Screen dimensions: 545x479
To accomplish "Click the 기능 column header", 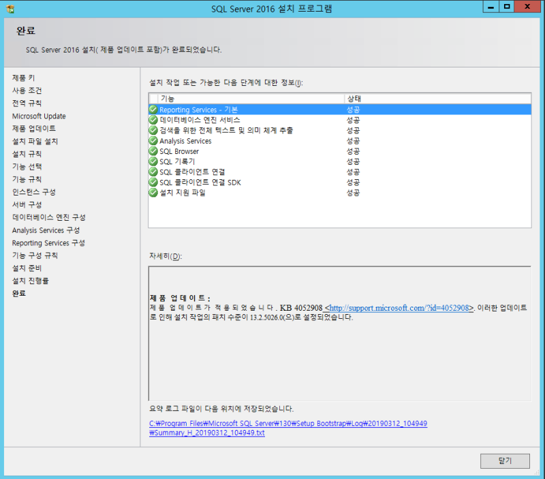I will point(251,99).
